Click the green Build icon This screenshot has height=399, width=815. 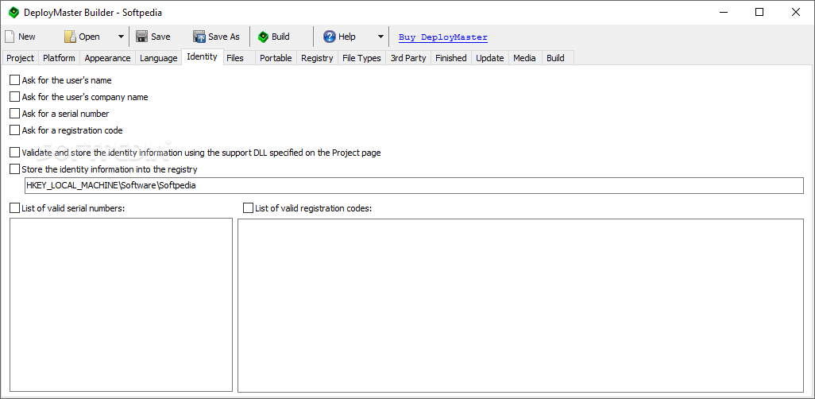click(x=264, y=37)
